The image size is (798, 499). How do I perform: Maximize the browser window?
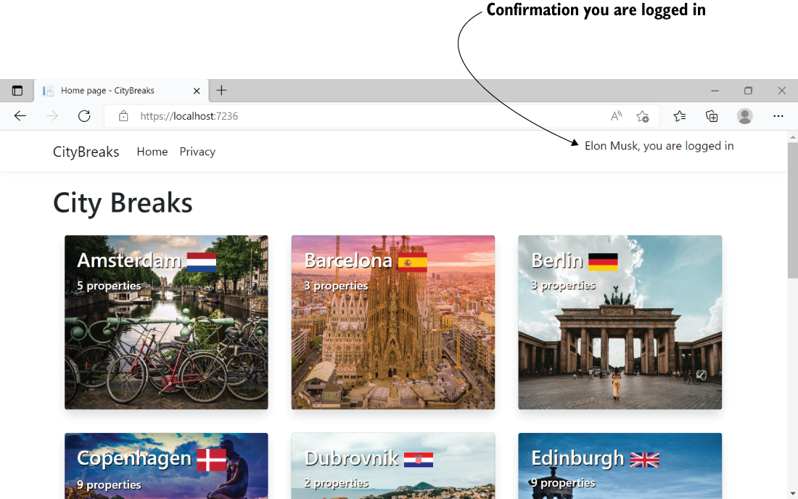coord(748,91)
